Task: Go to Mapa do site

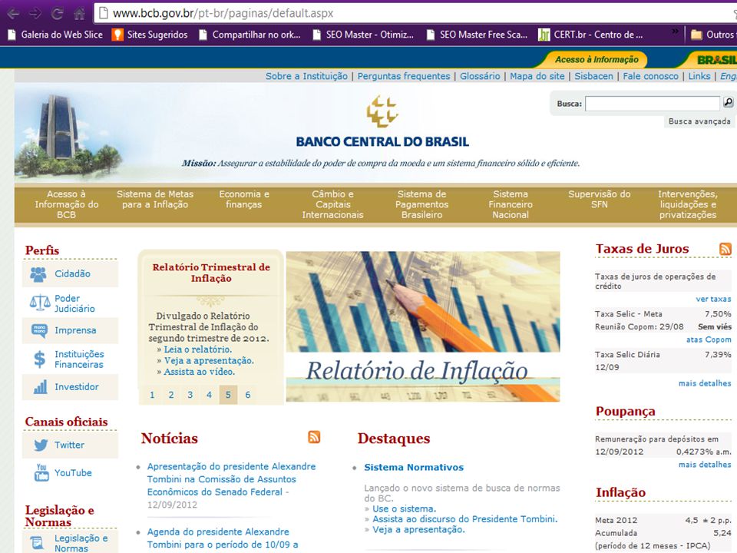Action: pos(537,76)
